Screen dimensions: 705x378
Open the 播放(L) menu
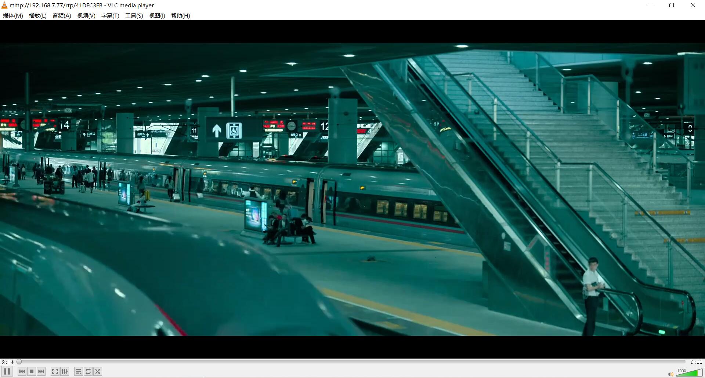tap(37, 15)
